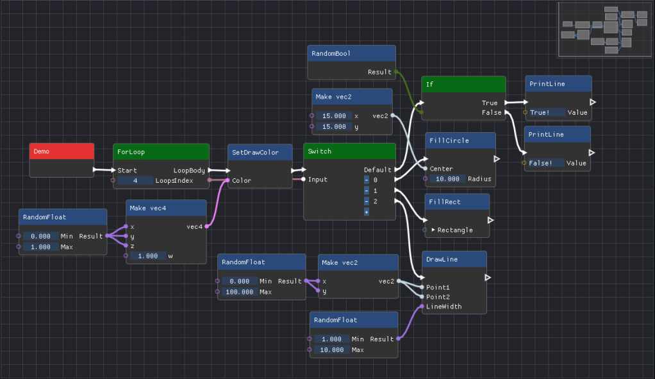Screen dimensions: 655x379
Task: Expand the Rectangle input in FillRect
Action: click(x=433, y=230)
